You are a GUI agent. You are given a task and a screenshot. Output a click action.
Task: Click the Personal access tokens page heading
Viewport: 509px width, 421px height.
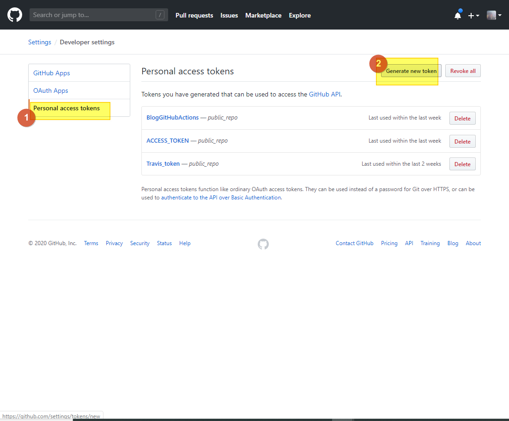click(x=188, y=72)
